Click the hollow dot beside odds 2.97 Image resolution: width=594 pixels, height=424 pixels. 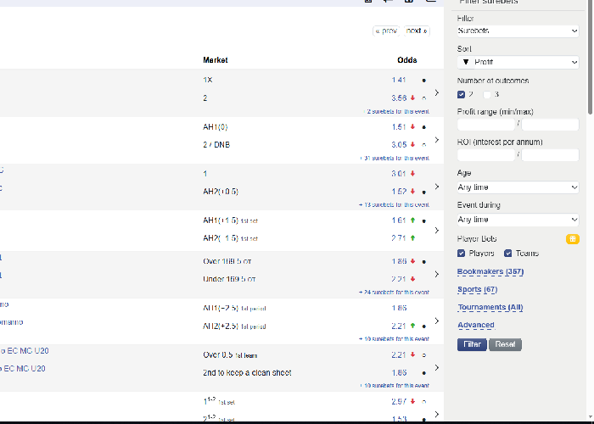tap(424, 402)
